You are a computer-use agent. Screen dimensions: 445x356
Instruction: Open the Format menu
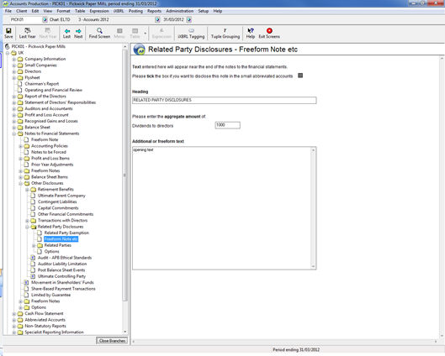(x=63, y=11)
